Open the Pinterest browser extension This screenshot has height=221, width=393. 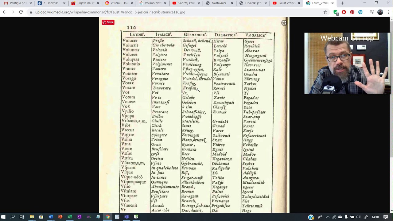[352, 12]
